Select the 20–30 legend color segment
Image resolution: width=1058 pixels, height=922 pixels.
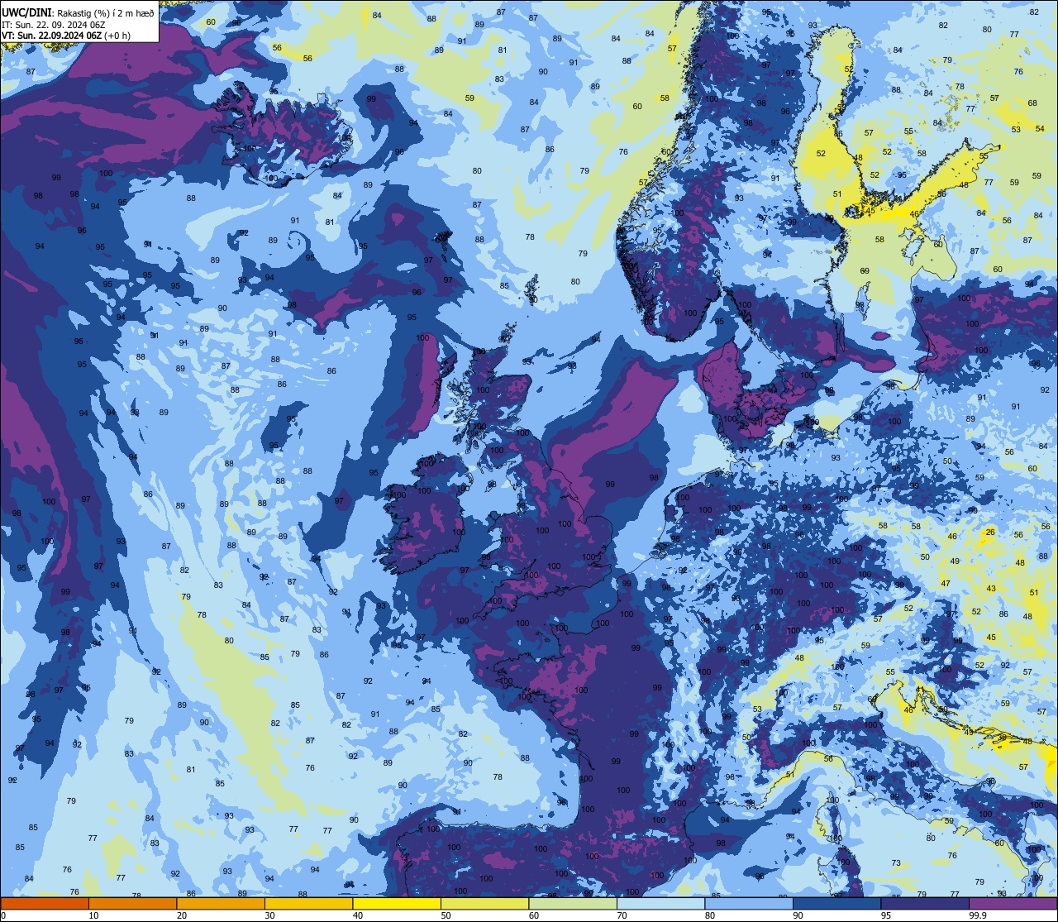coord(221,904)
